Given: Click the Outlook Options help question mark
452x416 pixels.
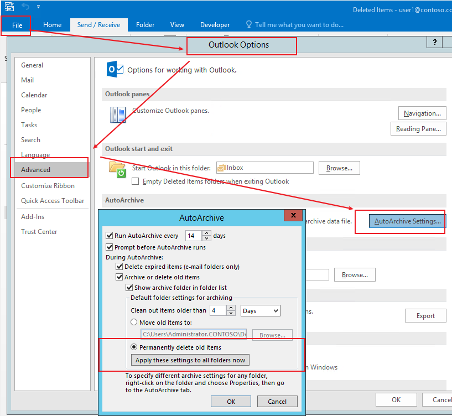Looking at the screenshot, I should 435,43.
